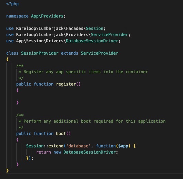Click 'Rareloop\Lumberjack\Providers\' path text
Viewport: 183px width, 179px height.
click(53, 35)
